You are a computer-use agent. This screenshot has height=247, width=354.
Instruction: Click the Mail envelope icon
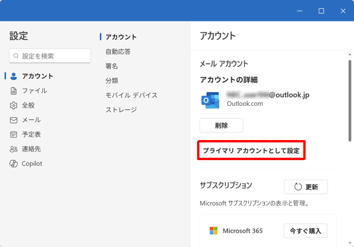pos(14,120)
